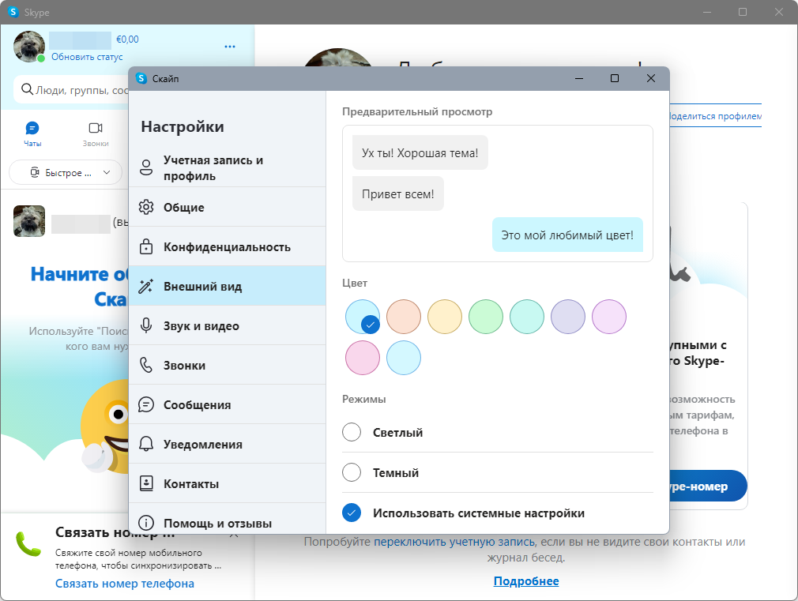
Task: Click the Skype logo in settings title bar
Action: 141,78
